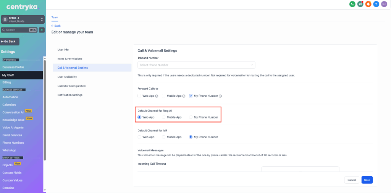Open the RJ user profile avatar
Viewport: 391px width, 193px height.
click(x=384, y=4)
